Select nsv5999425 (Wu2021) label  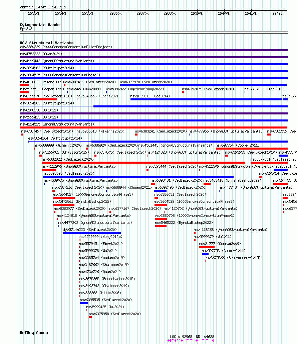point(105,307)
